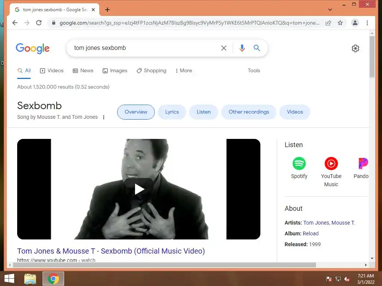Open the Reload album link
Screen dimensions: 382x286
pyautogui.click(x=311, y=233)
